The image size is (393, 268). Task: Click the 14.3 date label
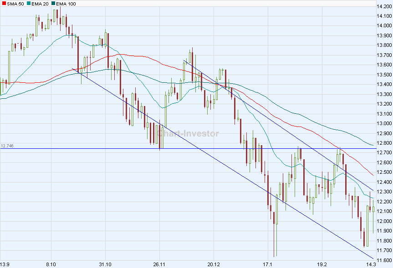(373, 264)
